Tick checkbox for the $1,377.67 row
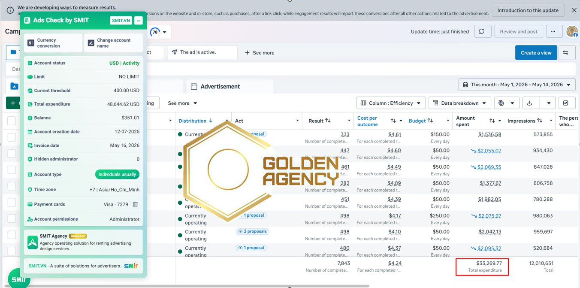This screenshot has height=288, width=580. tap(12, 186)
